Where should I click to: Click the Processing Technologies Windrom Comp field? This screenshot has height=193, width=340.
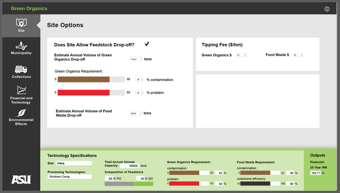(70, 177)
